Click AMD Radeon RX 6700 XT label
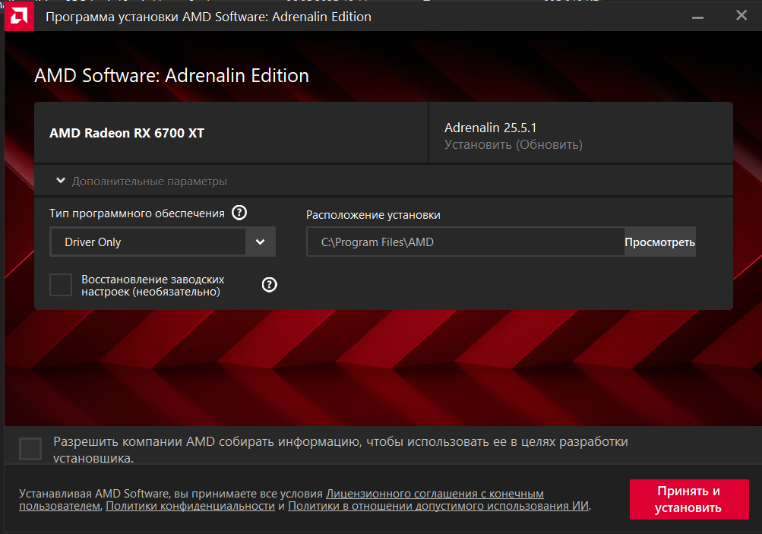Image resolution: width=762 pixels, height=534 pixels. point(127,133)
